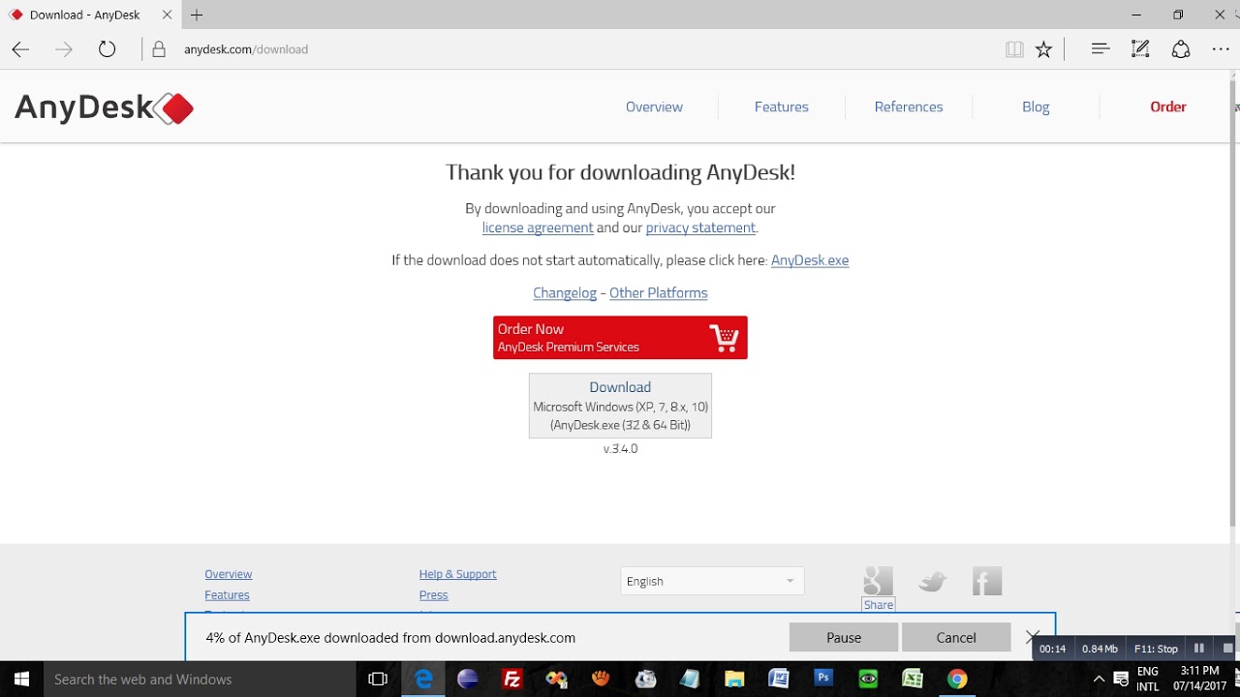Select the Download - AnyDesk browser tab
The height and width of the screenshot is (697, 1240).
(92, 15)
